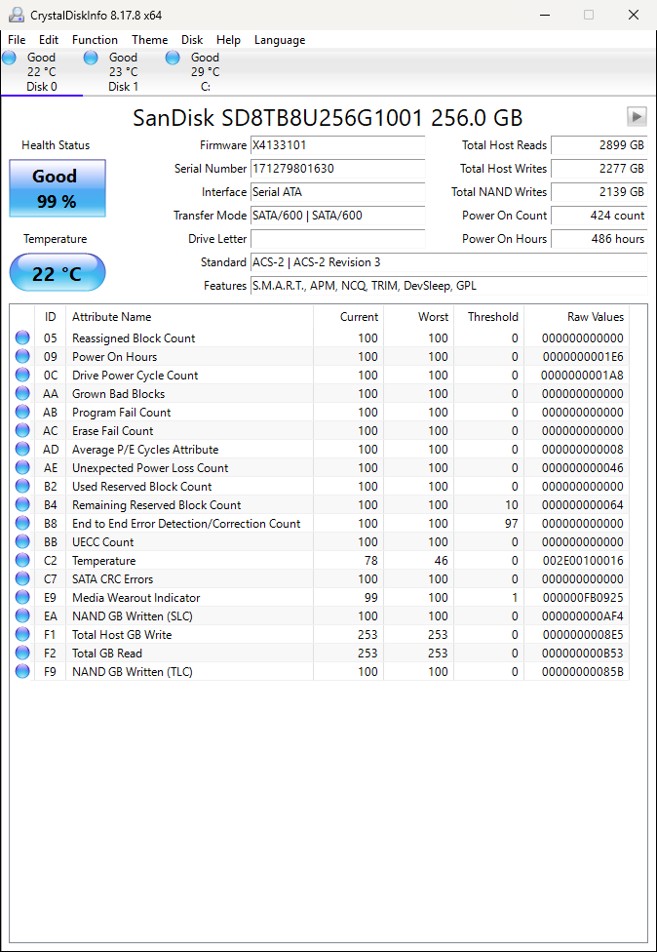Select Disk 1 status orb
The image size is (657, 952).
(x=91, y=59)
